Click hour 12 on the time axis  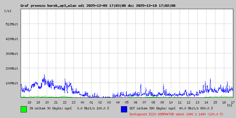189,102
